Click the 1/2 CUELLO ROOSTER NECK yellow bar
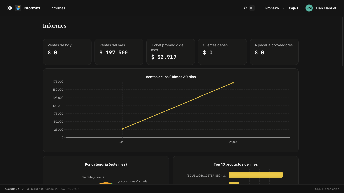The width and height of the screenshot is (344, 193). point(256,175)
